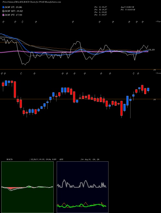Click the '19' price axis label
Viewport: 161px width, 213px height.
[154, 70]
